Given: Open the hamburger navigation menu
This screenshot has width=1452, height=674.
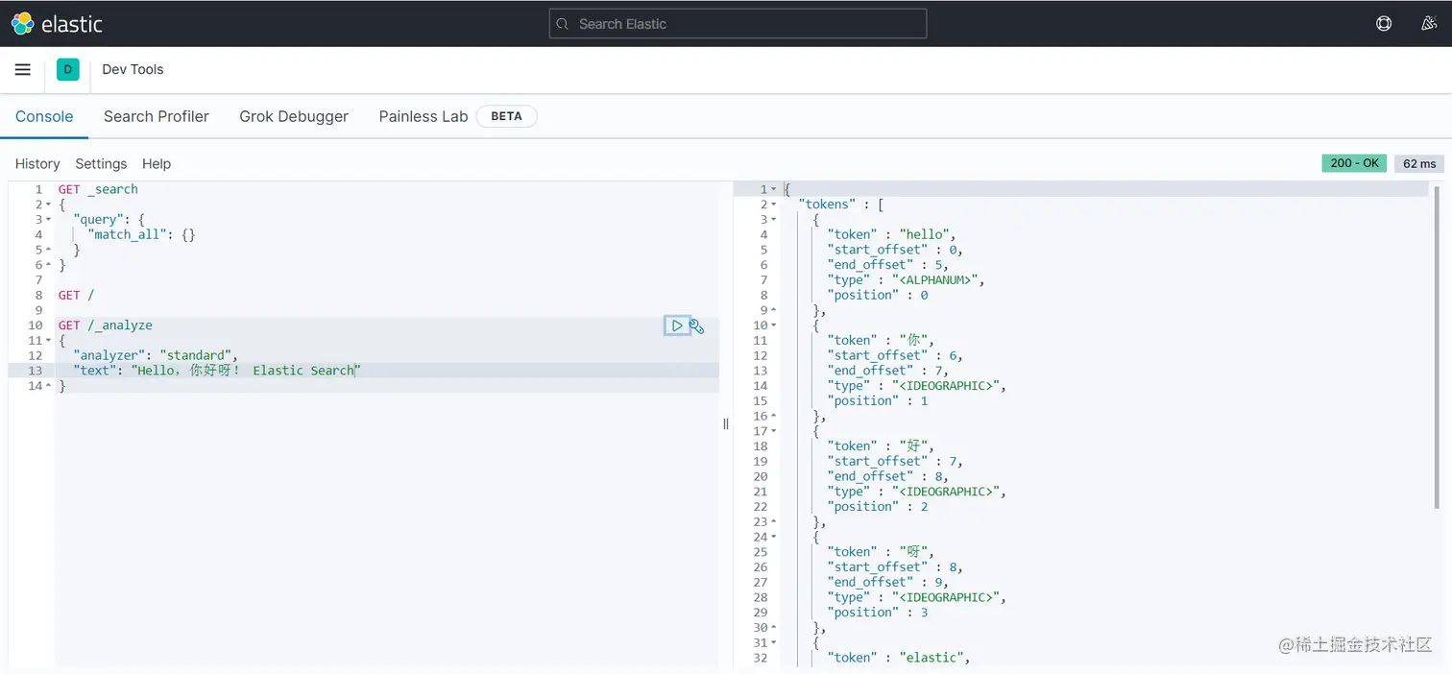Looking at the screenshot, I should coord(23,69).
